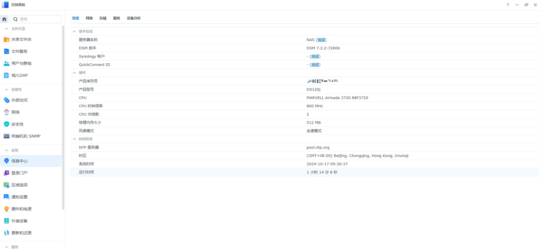Collapse the Hardware (硬件) section

(x=74, y=73)
